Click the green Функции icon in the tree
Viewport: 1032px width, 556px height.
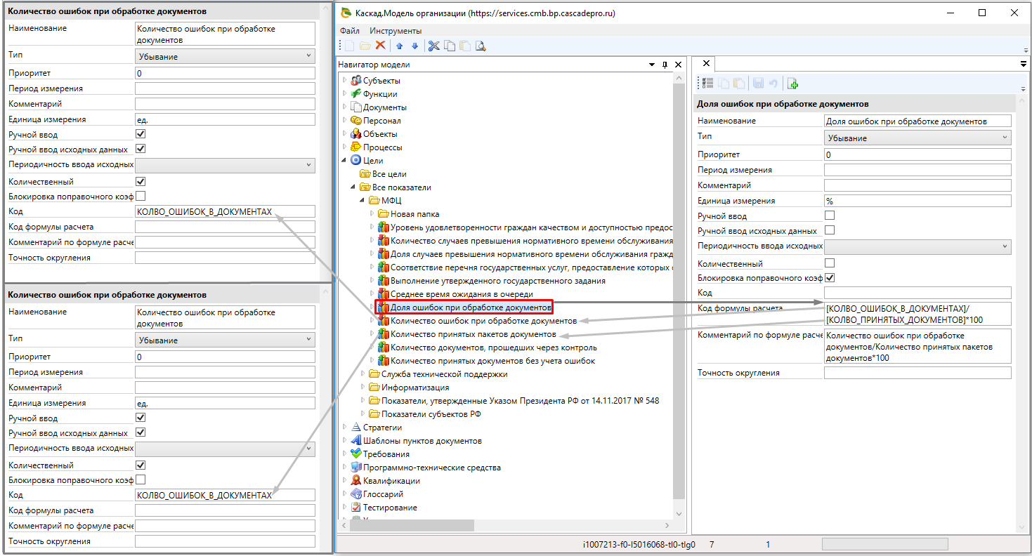click(x=356, y=94)
